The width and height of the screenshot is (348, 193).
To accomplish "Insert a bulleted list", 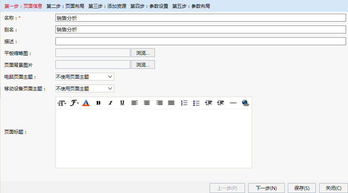I will [196, 103].
